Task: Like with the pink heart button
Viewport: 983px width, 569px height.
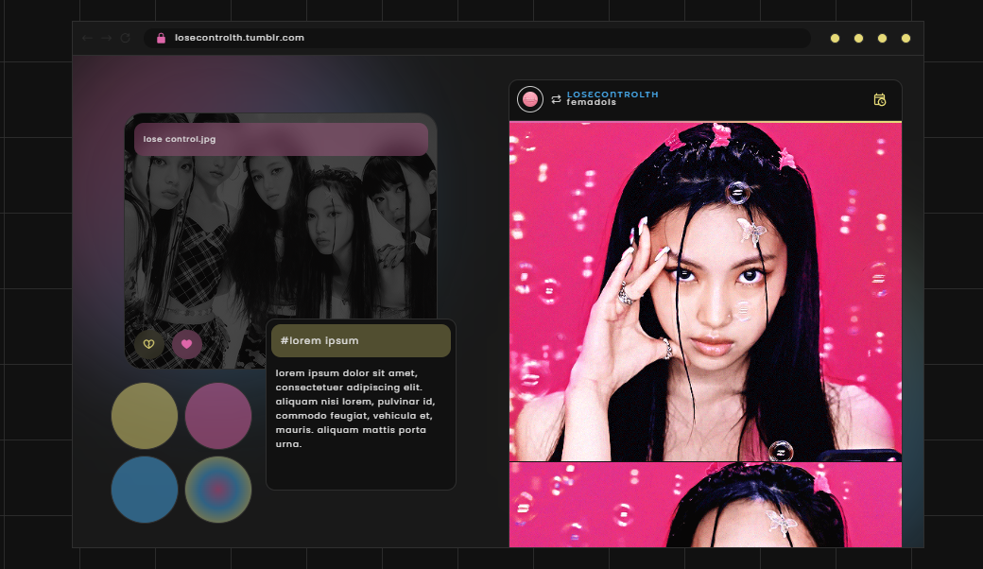Action: (186, 344)
